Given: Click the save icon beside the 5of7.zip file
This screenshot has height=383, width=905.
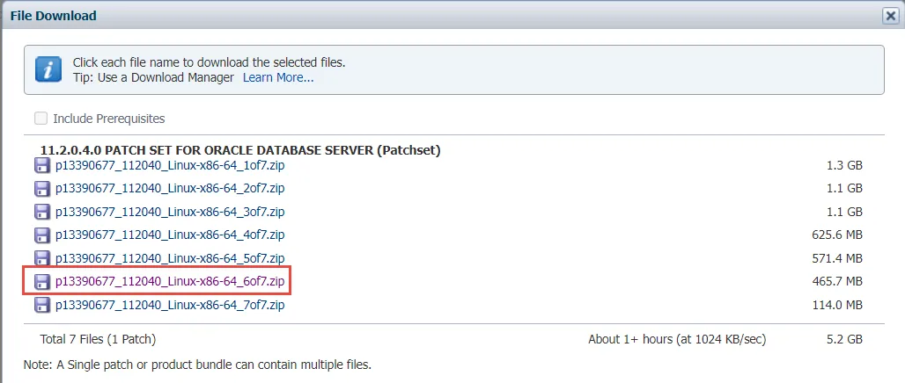Looking at the screenshot, I should click(x=41, y=258).
